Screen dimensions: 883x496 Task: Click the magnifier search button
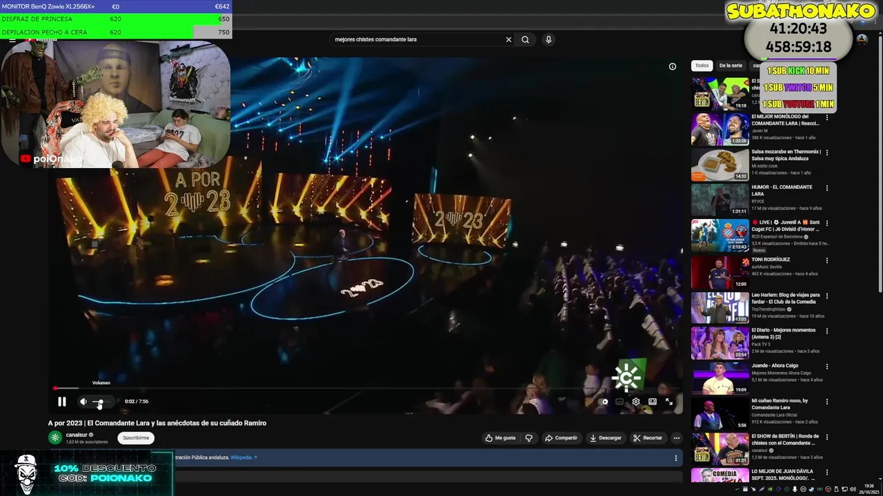(526, 39)
